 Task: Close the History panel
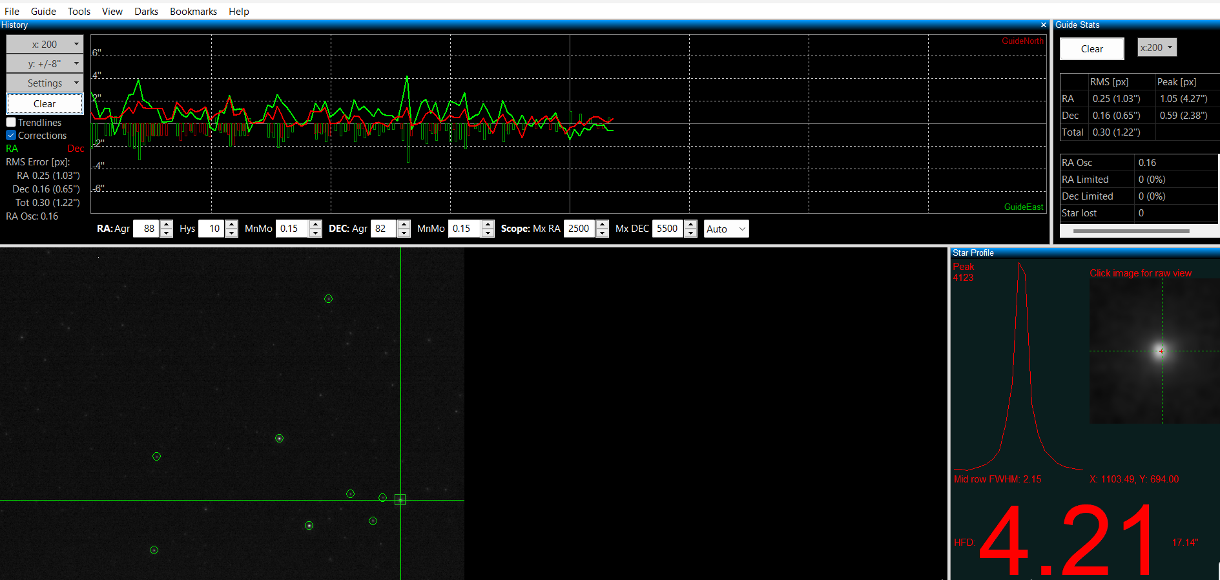1043,25
